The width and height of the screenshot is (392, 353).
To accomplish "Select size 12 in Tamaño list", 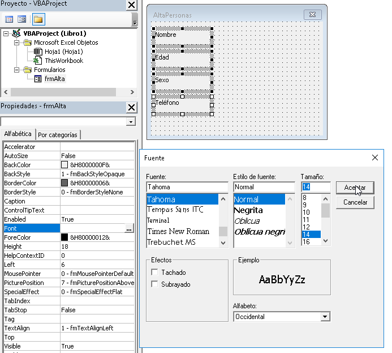I will point(306,227).
